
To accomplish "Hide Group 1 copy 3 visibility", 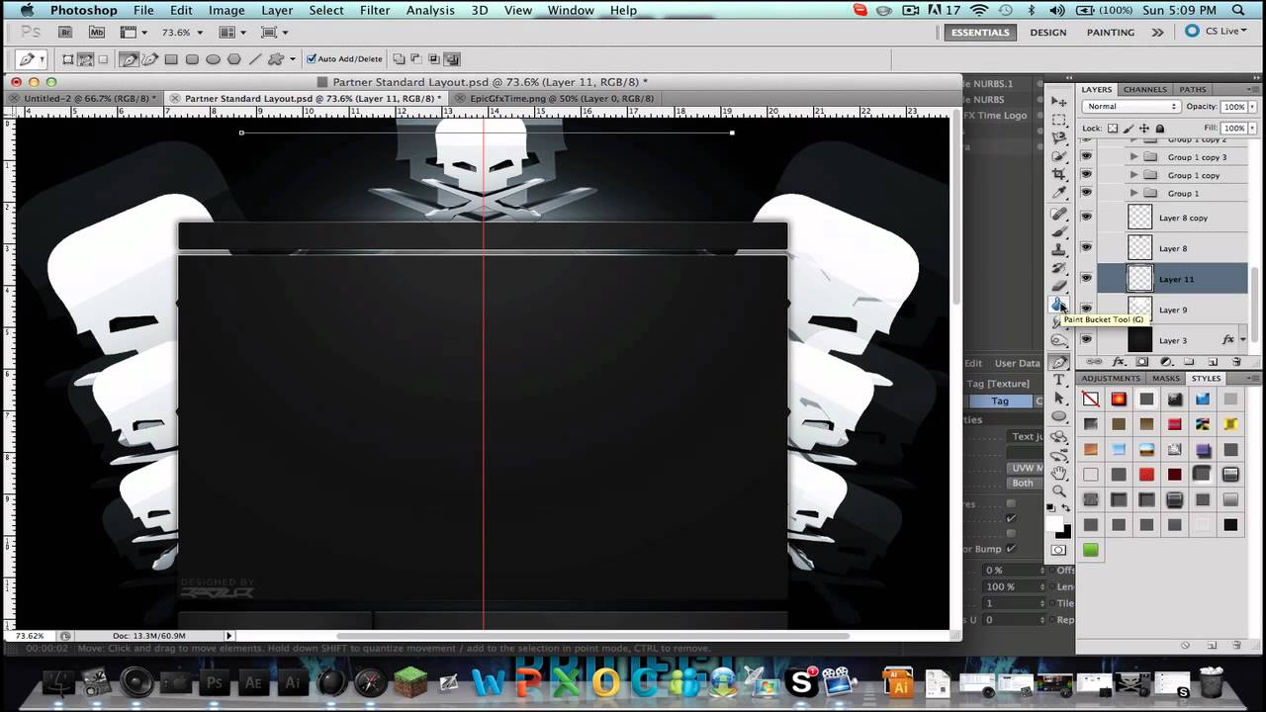I will point(1087,157).
